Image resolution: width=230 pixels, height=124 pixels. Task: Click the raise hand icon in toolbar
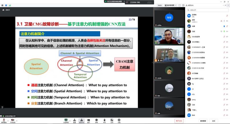point(104,120)
